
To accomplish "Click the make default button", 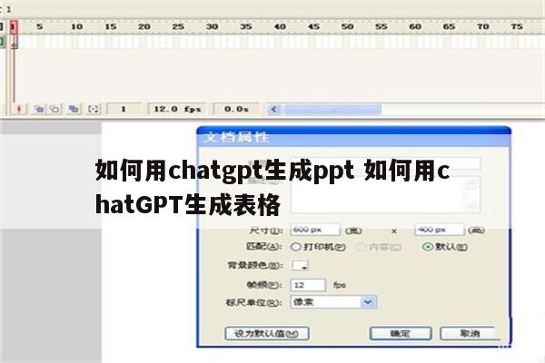I will (266, 333).
